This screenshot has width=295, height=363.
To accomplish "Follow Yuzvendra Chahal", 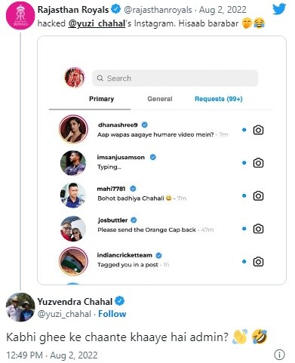I will [112, 314].
